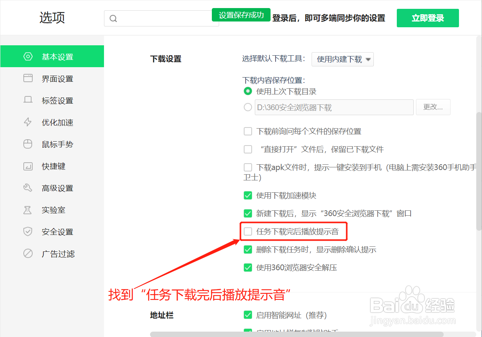This screenshot has width=482, height=337.
Task: Uncheck 启用智能网址 (推荐)
Action: (x=248, y=315)
